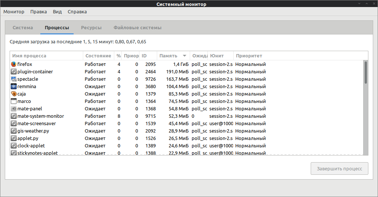Sort by ID column header
This screenshot has height=197, width=378.
[148, 56]
